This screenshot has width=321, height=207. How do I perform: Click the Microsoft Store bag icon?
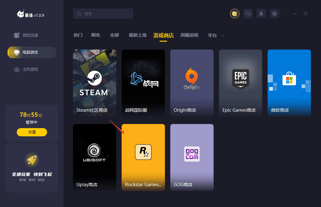click(x=289, y=79)
